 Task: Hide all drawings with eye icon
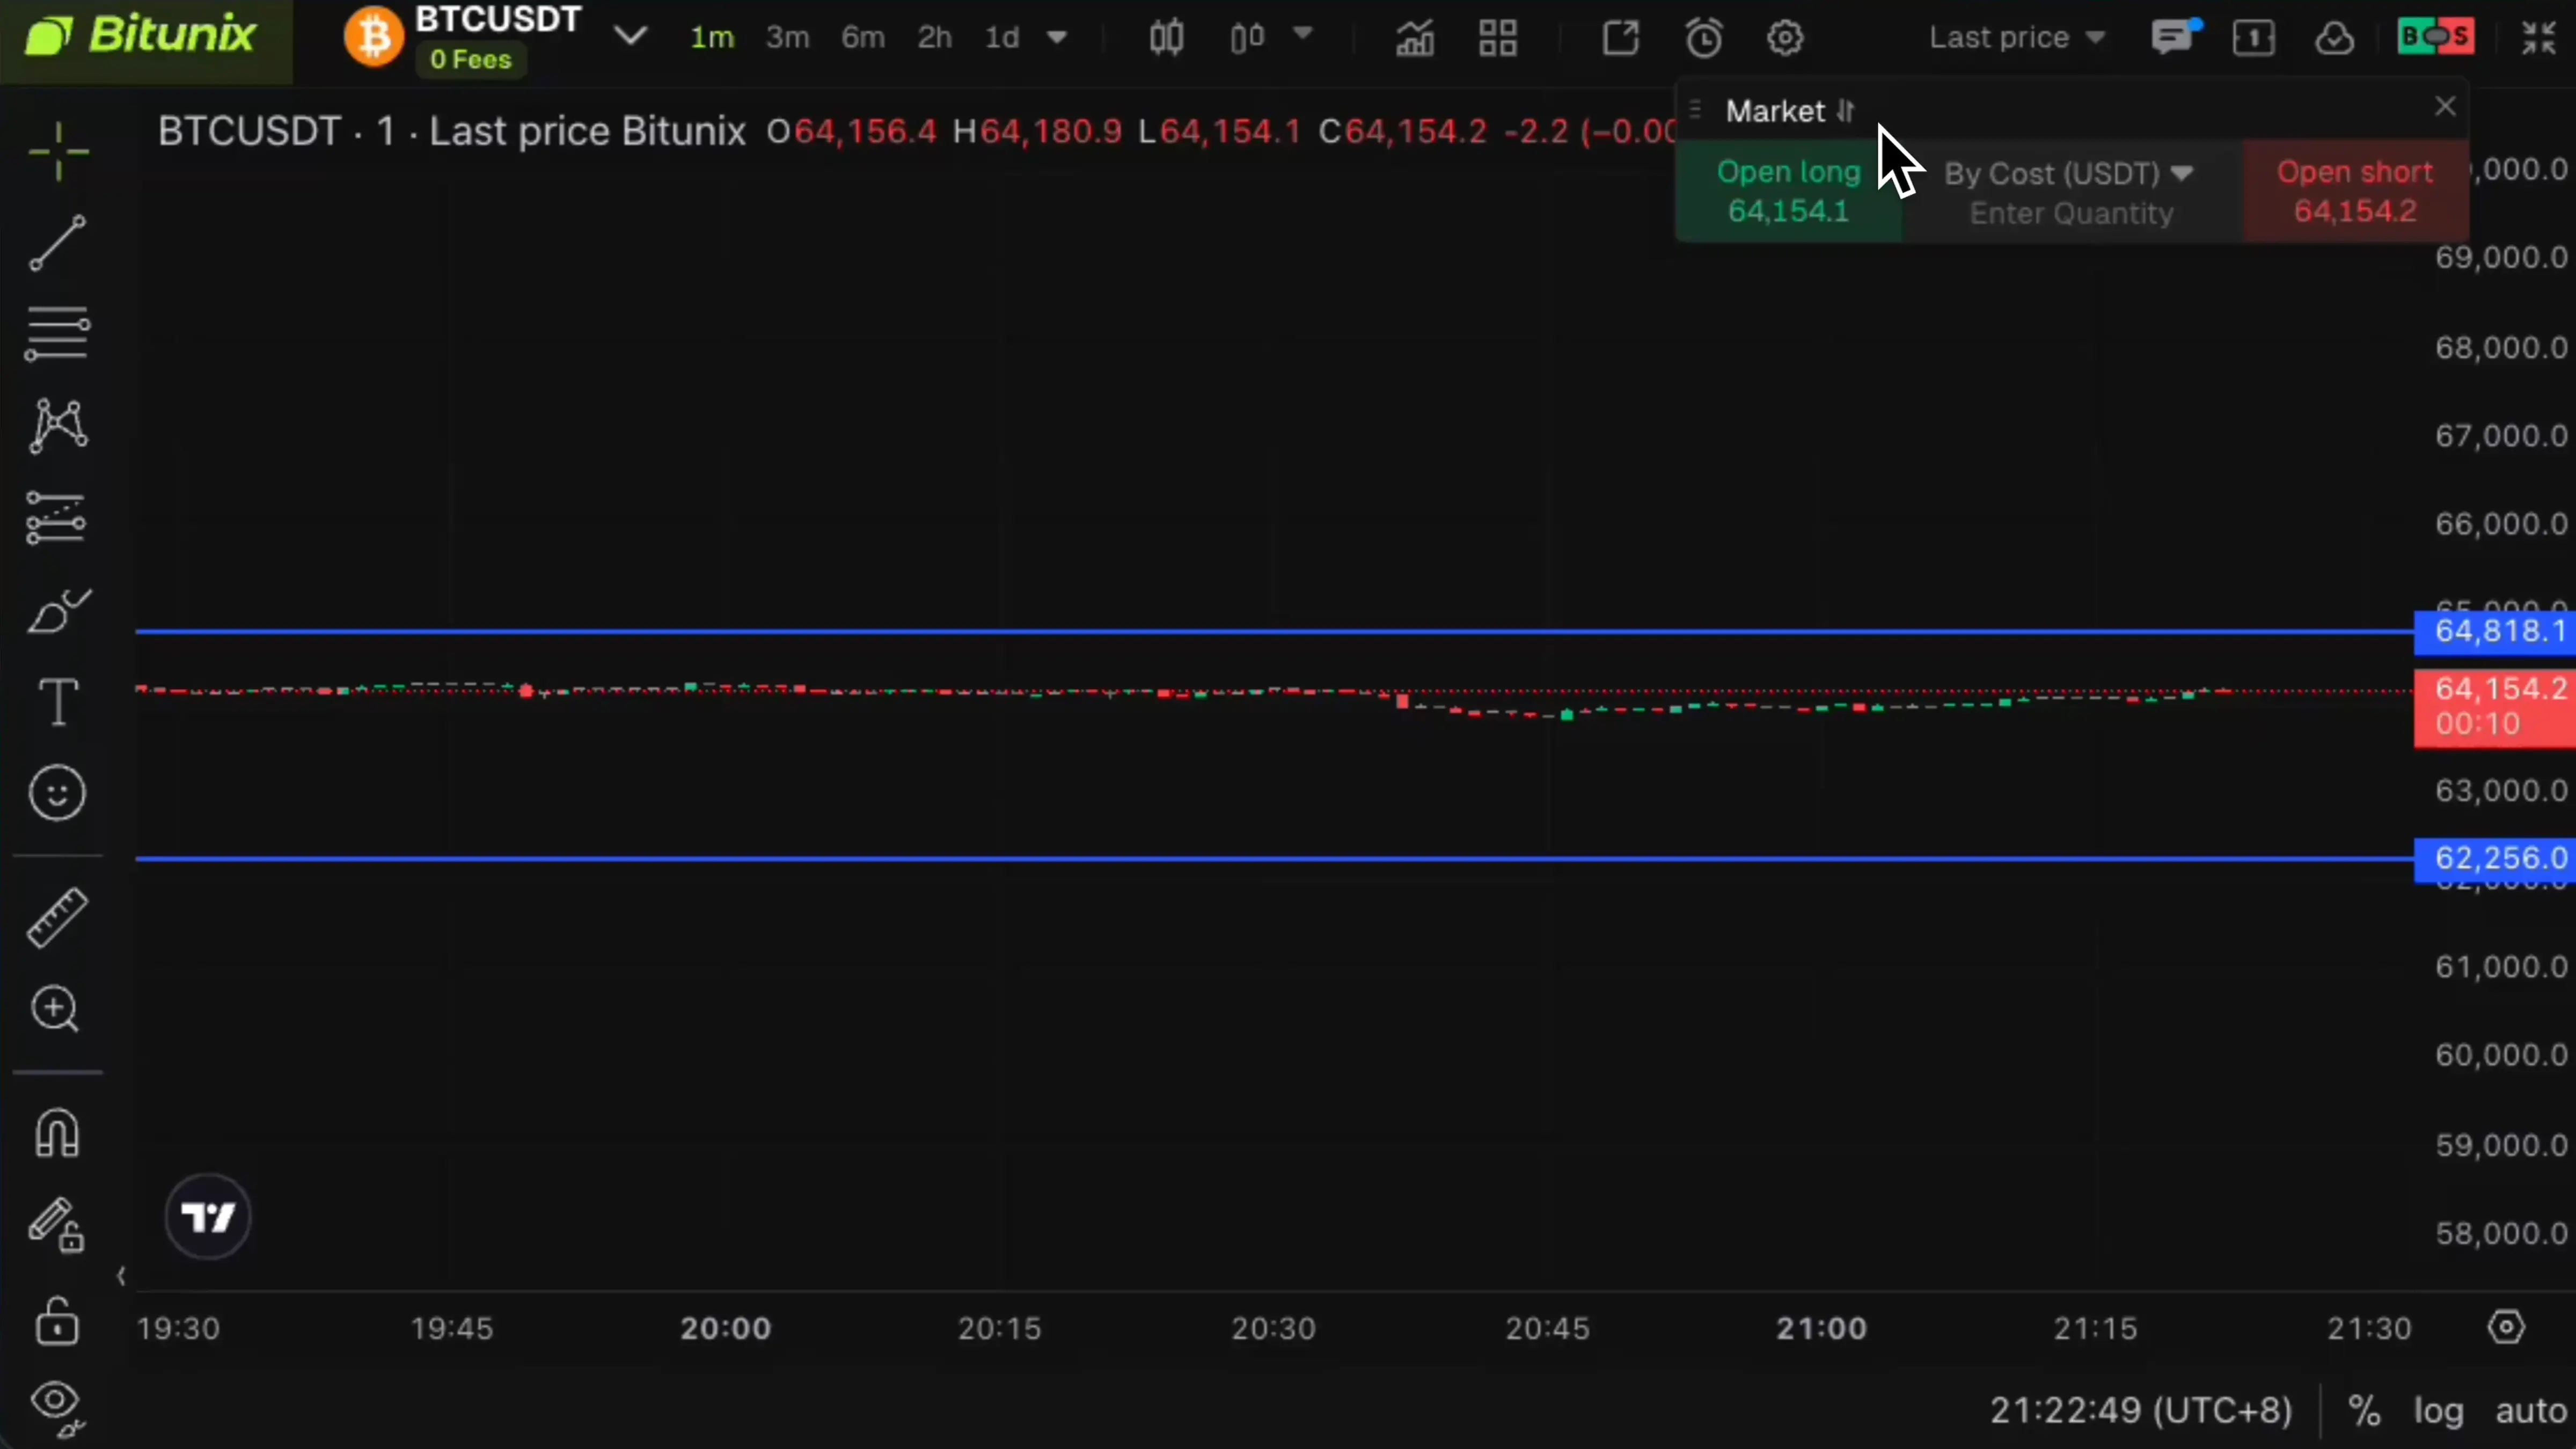click(x=57, y=1408)
